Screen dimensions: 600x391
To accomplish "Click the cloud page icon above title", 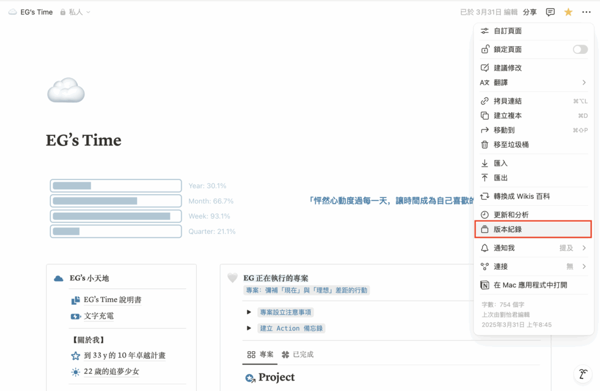I will click(66, 90).
